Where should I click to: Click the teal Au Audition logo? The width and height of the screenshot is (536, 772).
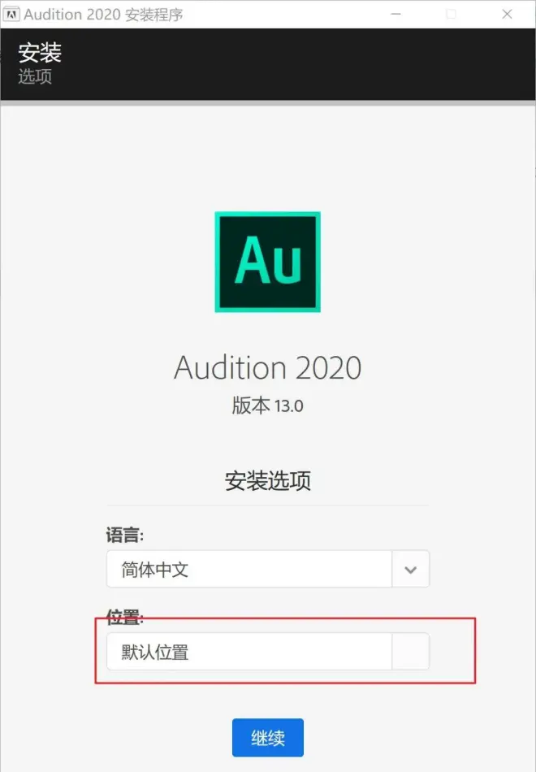(267, 262)
